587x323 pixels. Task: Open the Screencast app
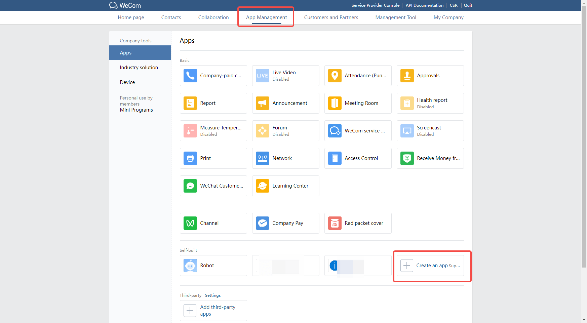click(430, 131)
